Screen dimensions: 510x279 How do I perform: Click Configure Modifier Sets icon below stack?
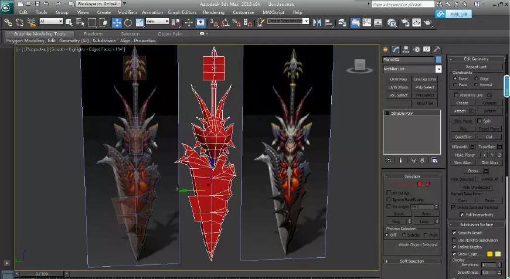click(x=434, y=161)
